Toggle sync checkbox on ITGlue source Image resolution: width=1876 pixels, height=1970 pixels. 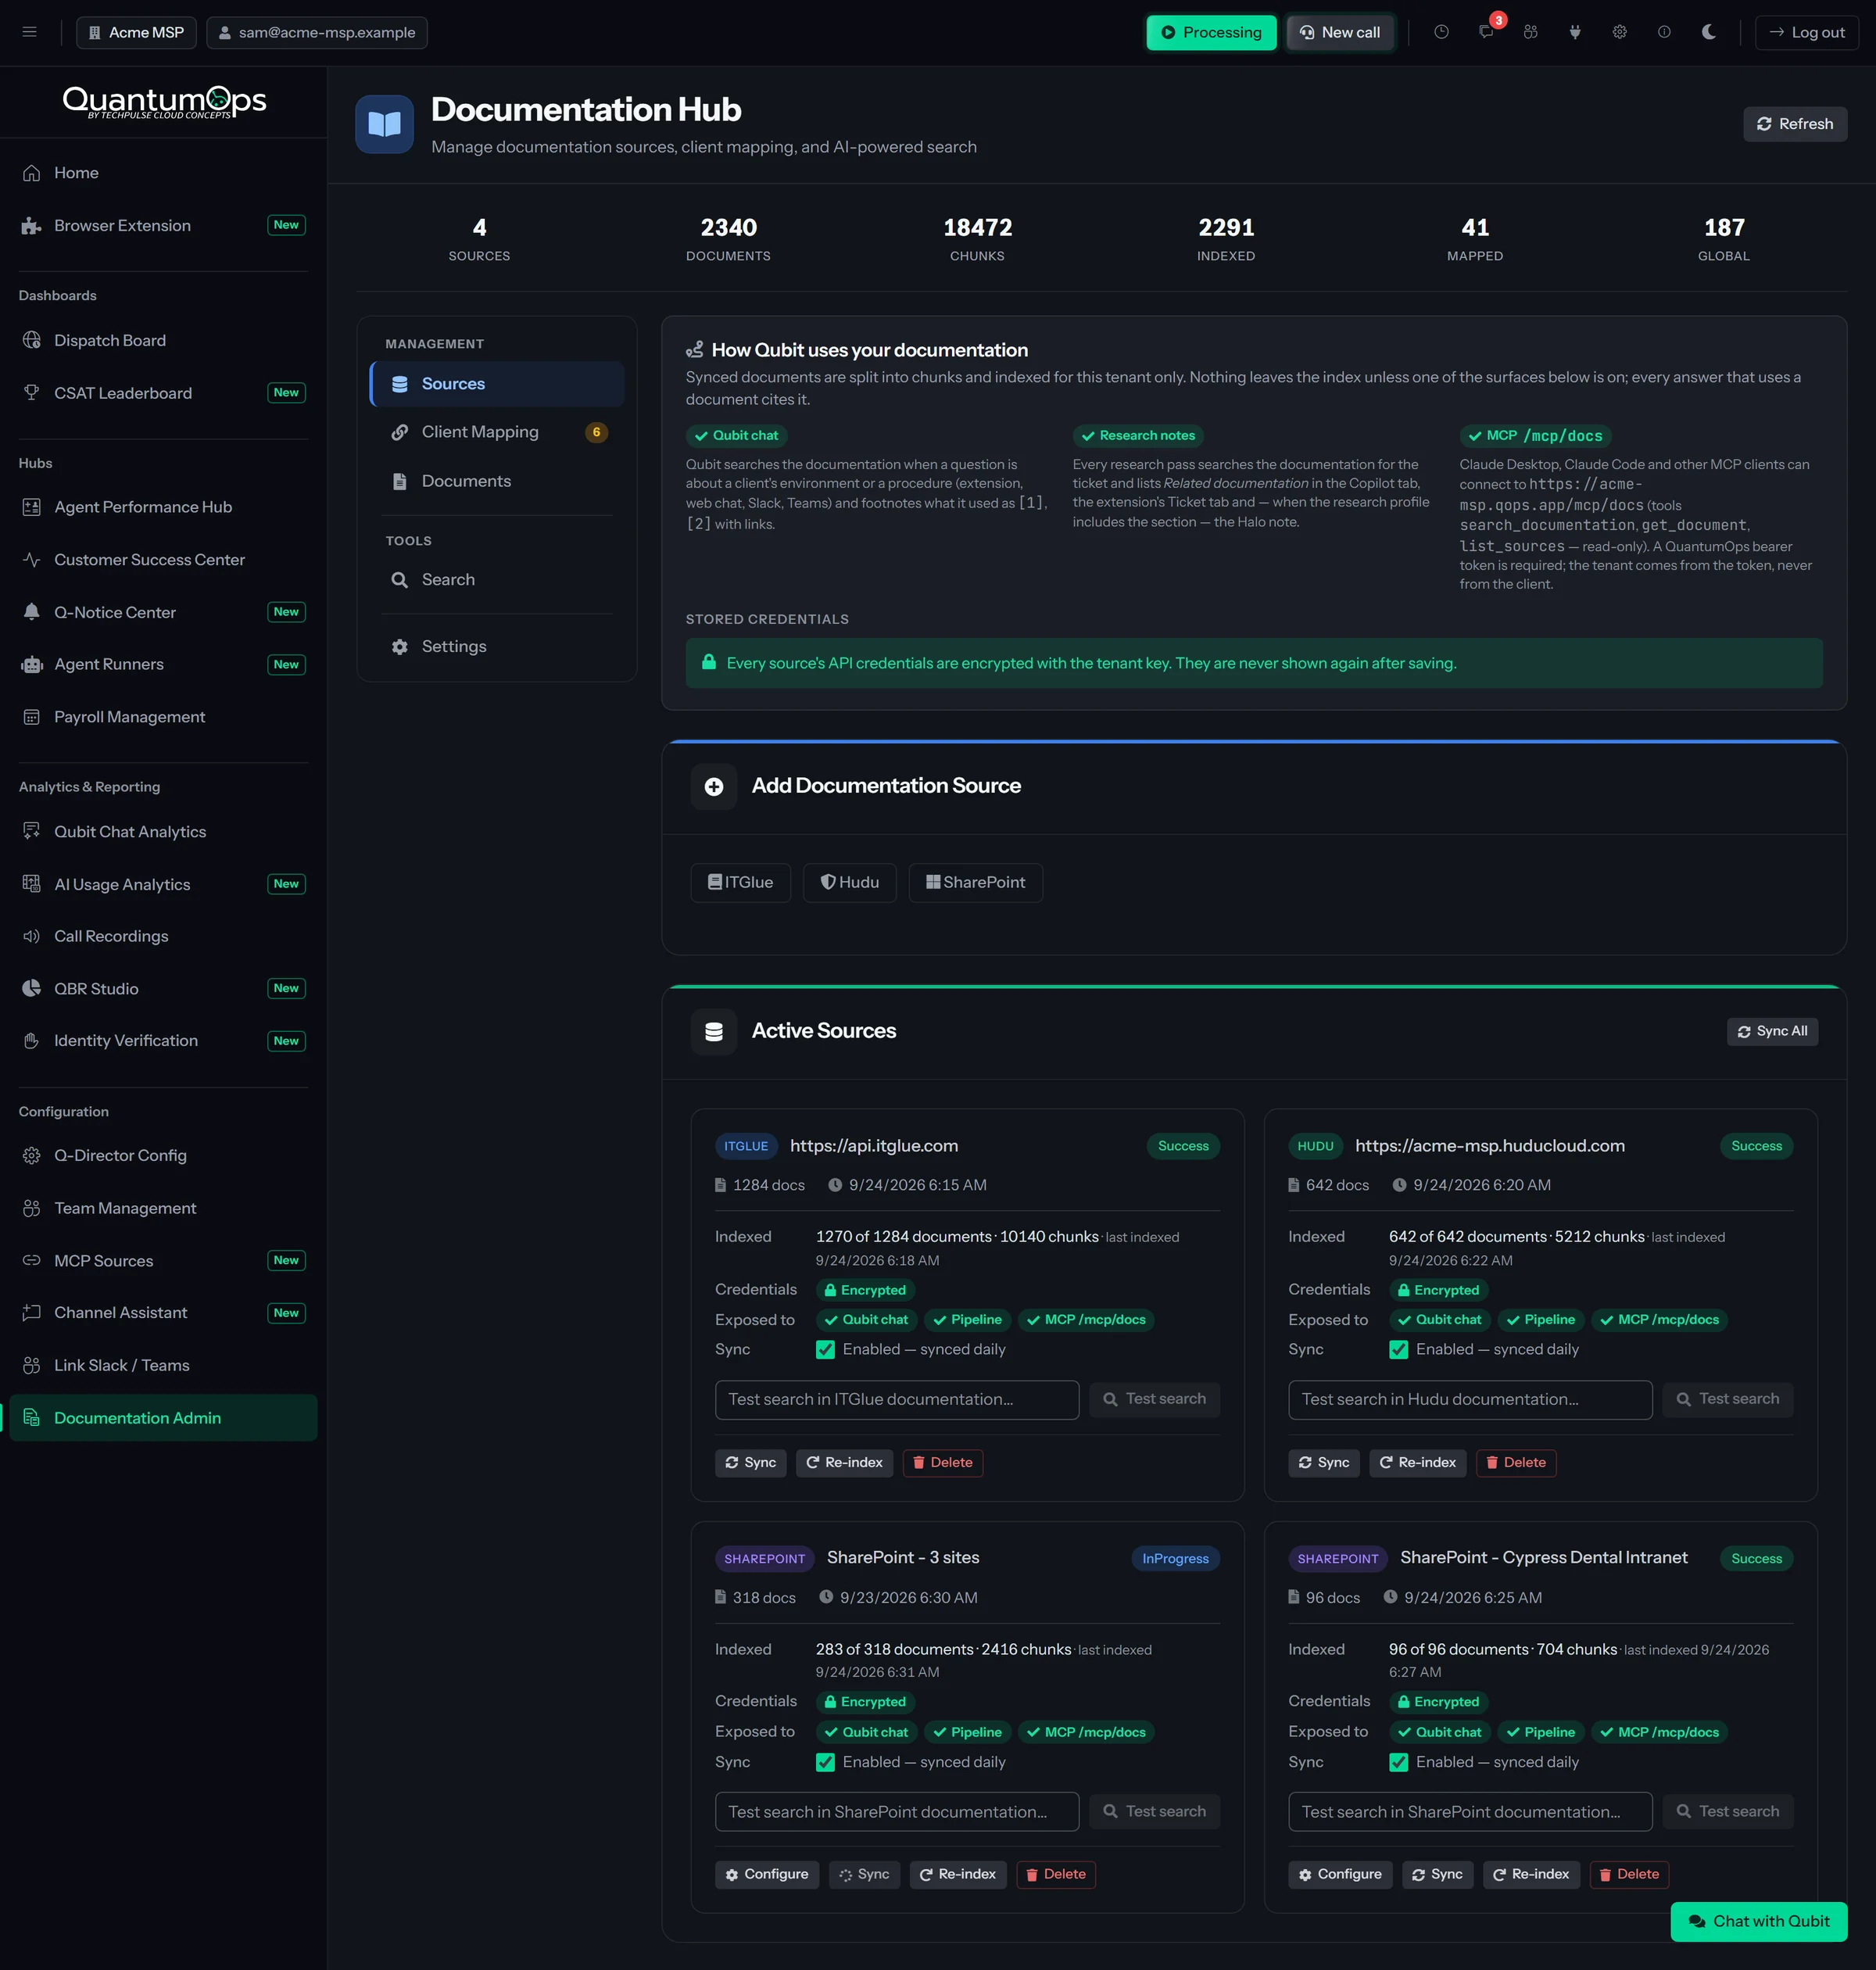tap(825, 1350)
